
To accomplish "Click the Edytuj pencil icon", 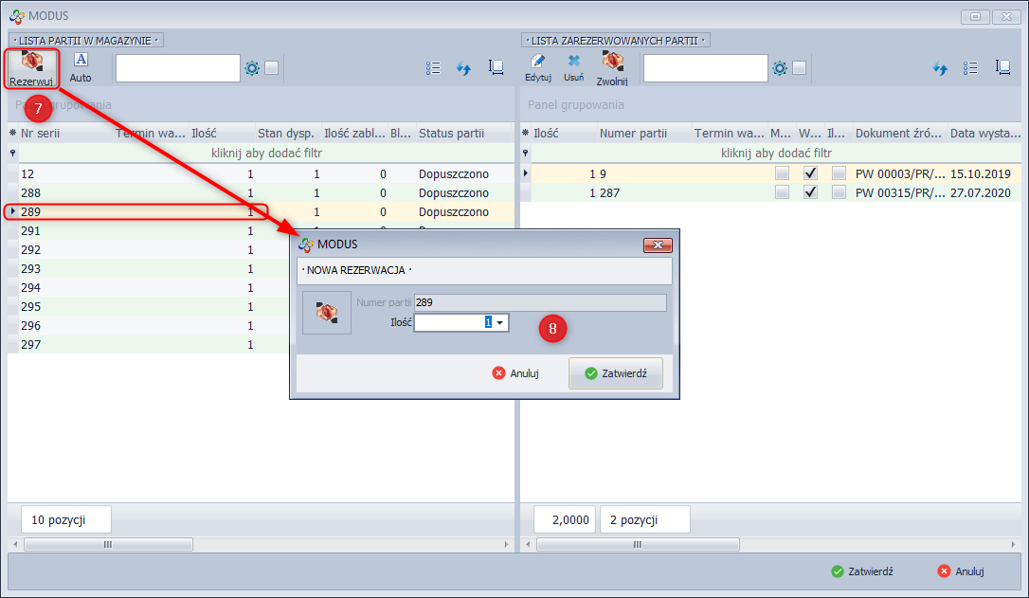I will point(538,66).
